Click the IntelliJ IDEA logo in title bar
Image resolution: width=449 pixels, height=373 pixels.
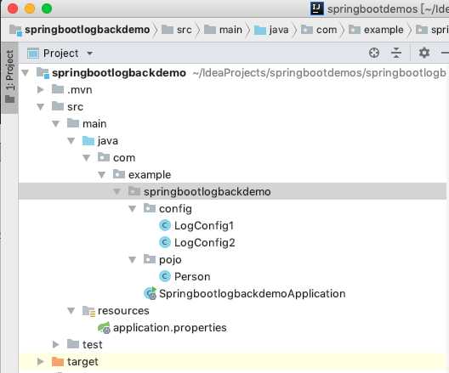(x=317, y=8)
